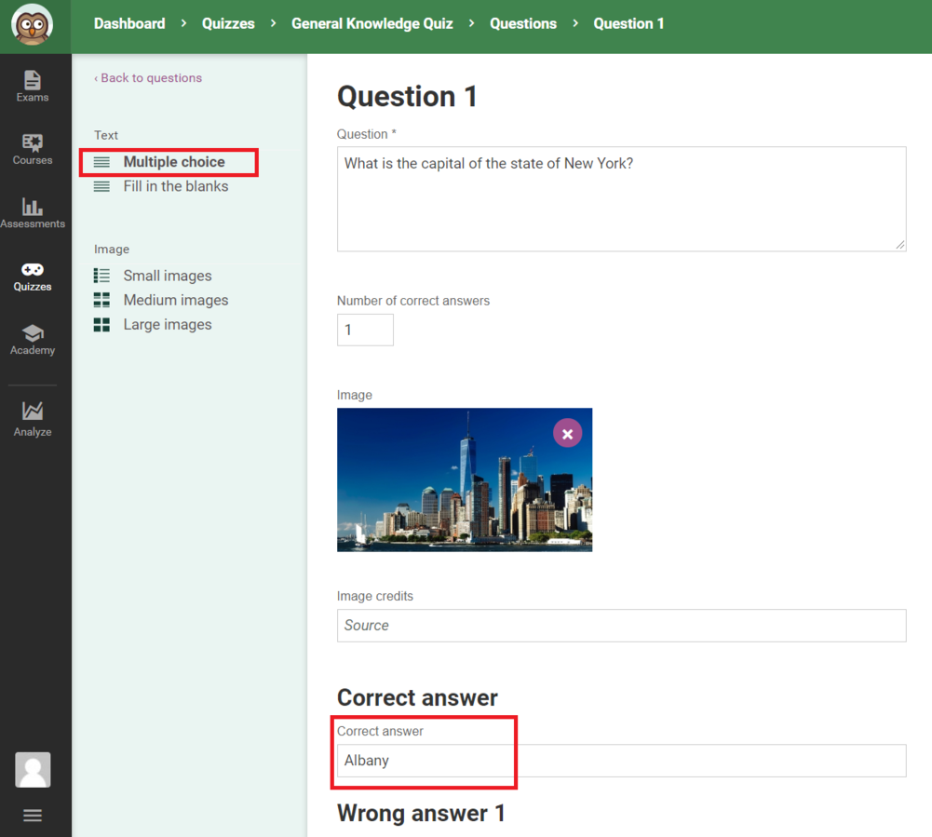Open the Courses sidebar icon

pos(33,149)
